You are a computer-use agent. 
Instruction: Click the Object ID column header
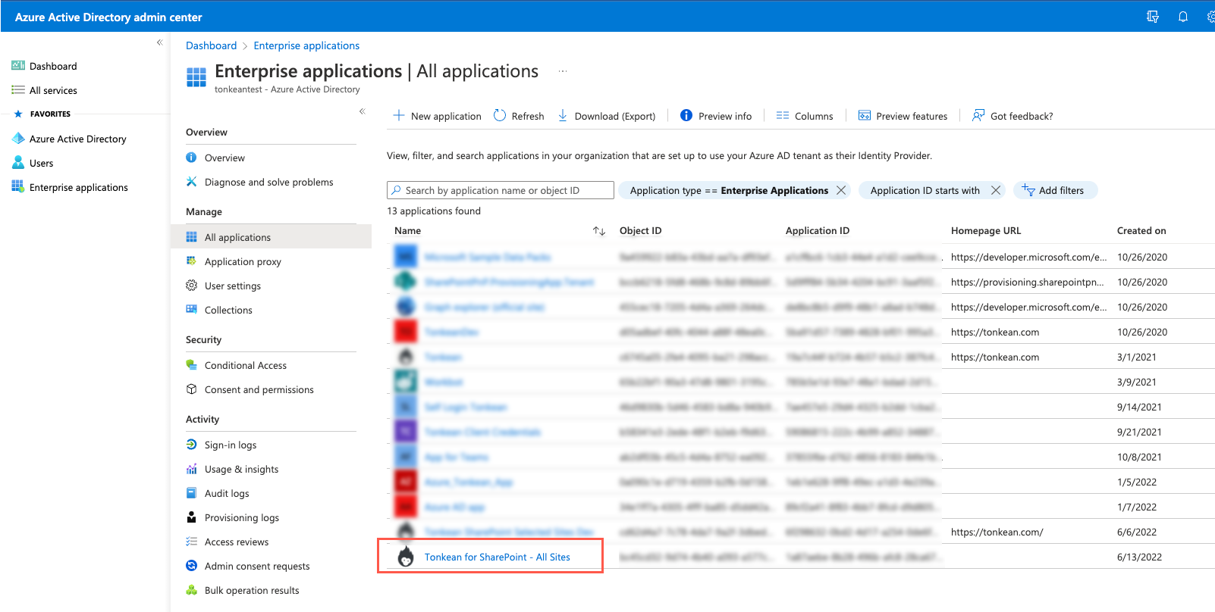point(640,231)
